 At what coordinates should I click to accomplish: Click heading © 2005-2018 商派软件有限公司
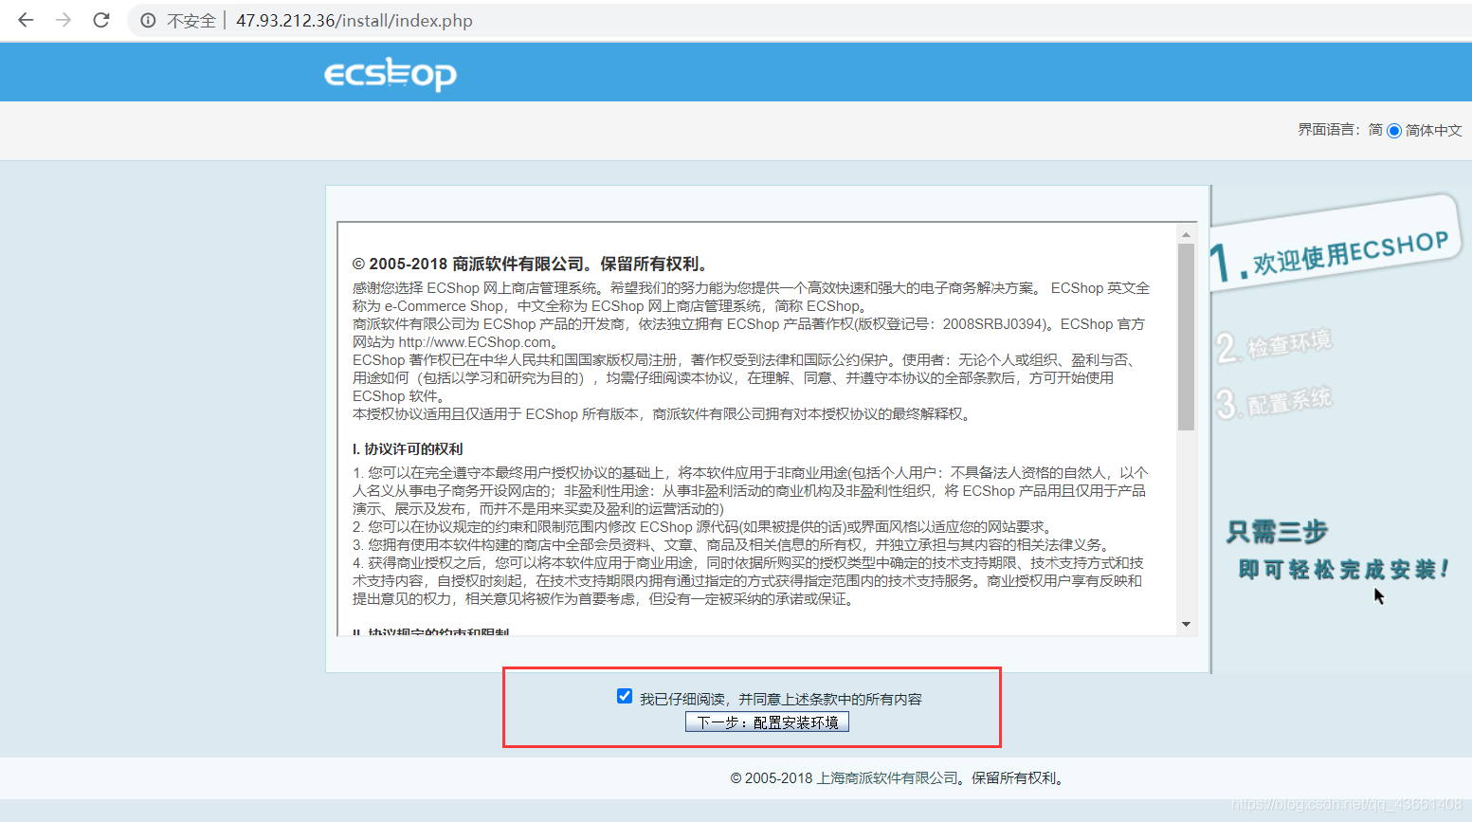coord(531,264)
